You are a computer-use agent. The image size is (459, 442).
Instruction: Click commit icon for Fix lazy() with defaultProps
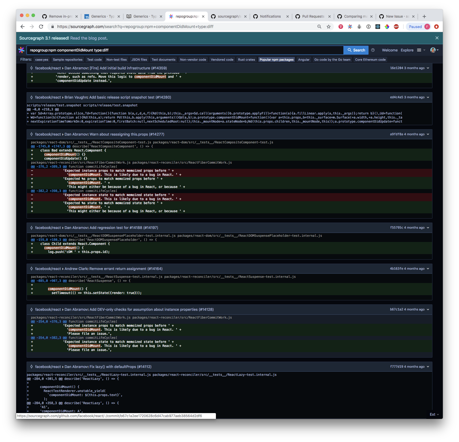[x=32, y=367]
